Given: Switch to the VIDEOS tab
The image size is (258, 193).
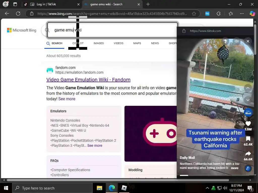Looking at the screenshot, I should tap(118, 43).
